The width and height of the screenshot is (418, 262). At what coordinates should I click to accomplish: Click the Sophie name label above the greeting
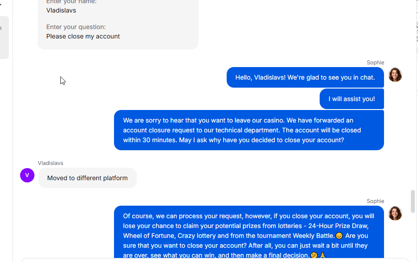376,63
